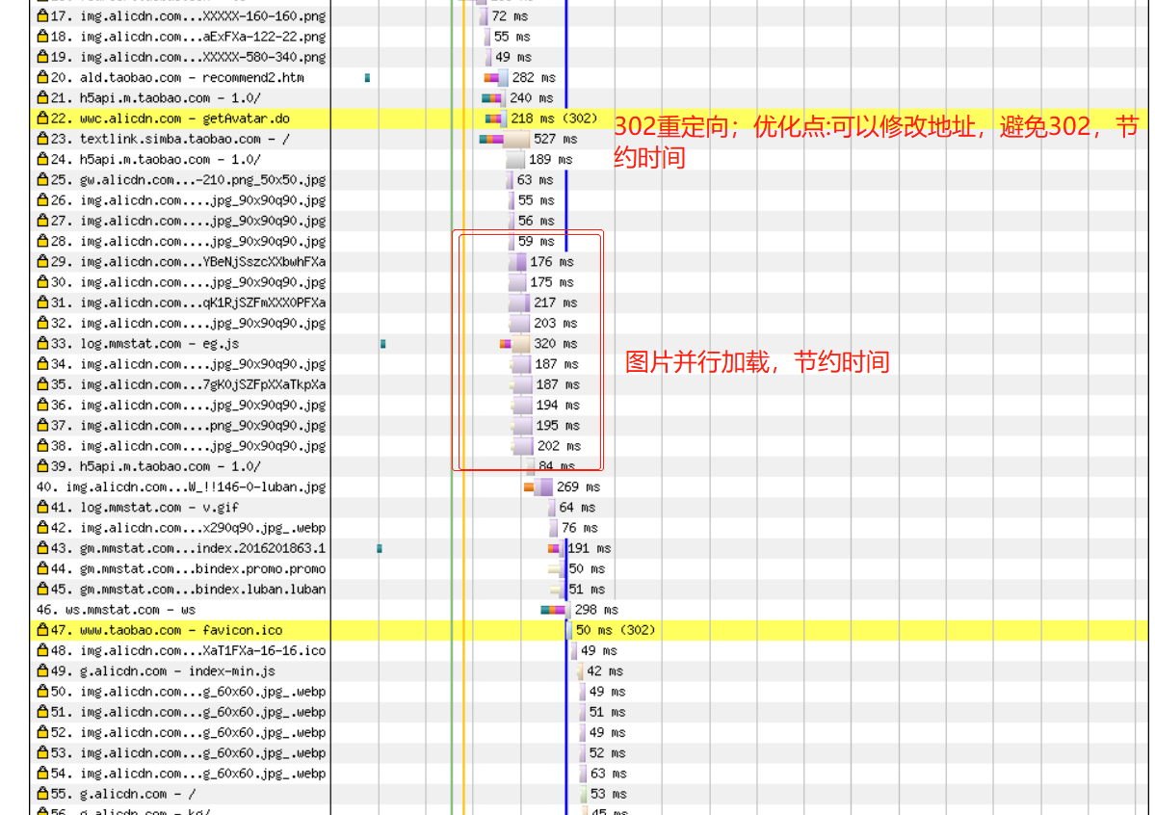
Task: Click the 240 ms timing value
Action: point(531,97)
